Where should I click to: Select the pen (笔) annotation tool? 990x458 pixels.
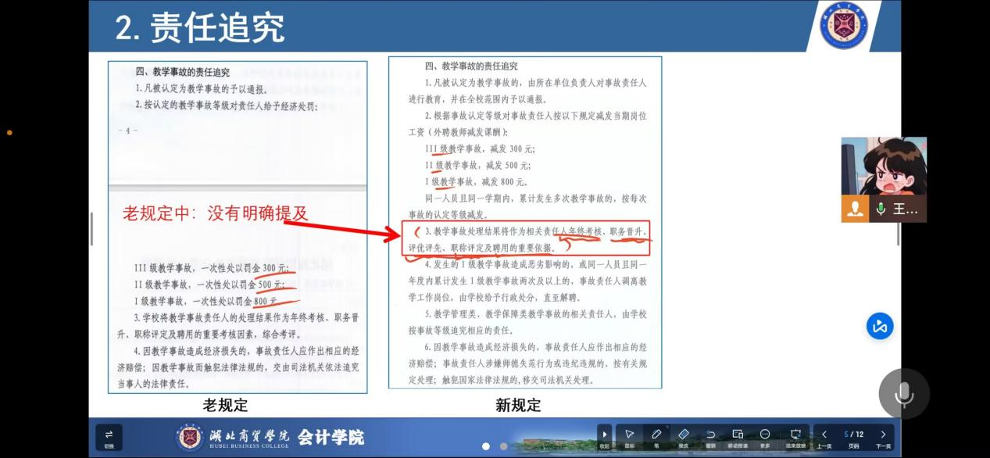click(x=656, y=435)
